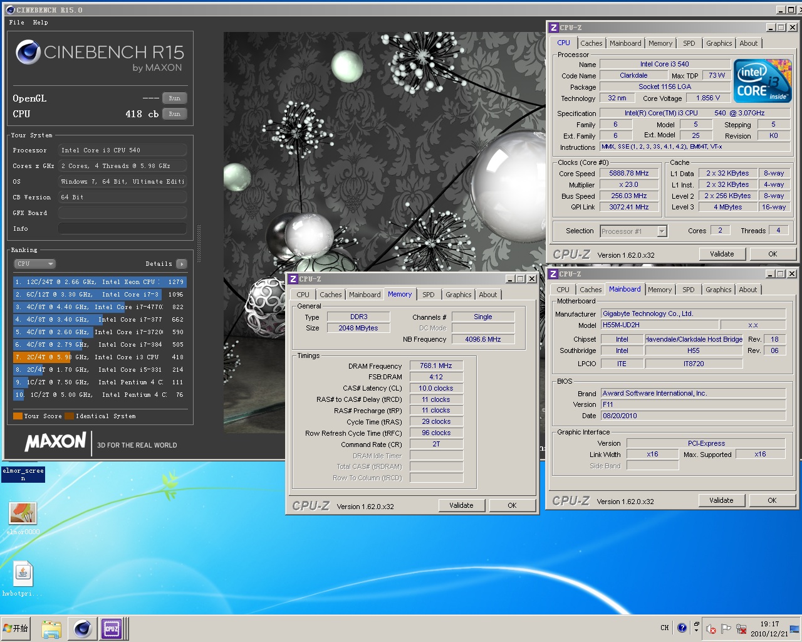Open Windows Explorer from the taskbar

pyautogui.click(x=51, y=629)
